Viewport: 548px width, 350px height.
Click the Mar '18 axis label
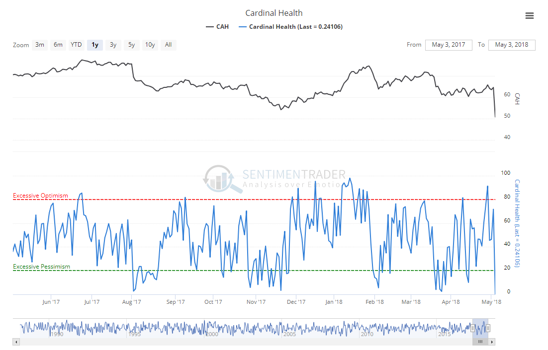tap(411, 302)
